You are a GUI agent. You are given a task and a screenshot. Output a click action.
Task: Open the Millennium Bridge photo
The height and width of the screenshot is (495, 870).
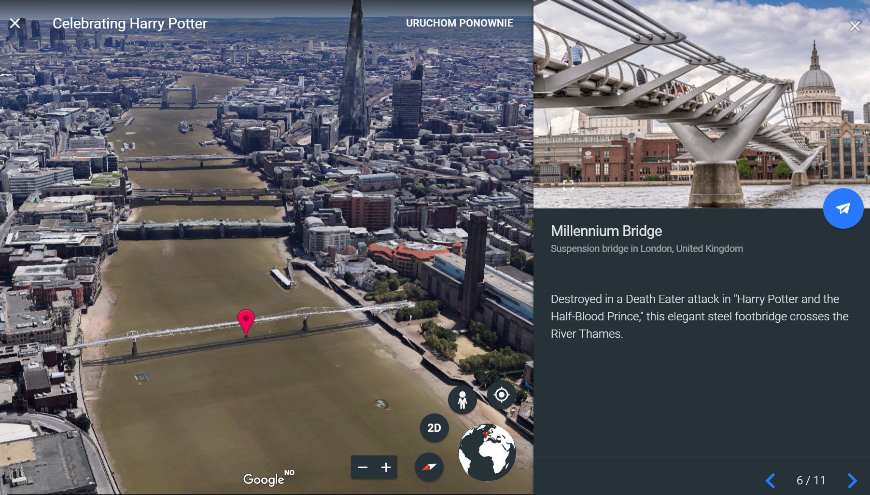click(x=702, y=104)
